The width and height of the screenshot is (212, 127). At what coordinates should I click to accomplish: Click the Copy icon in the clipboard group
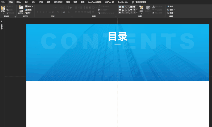(x=8, y=10)
